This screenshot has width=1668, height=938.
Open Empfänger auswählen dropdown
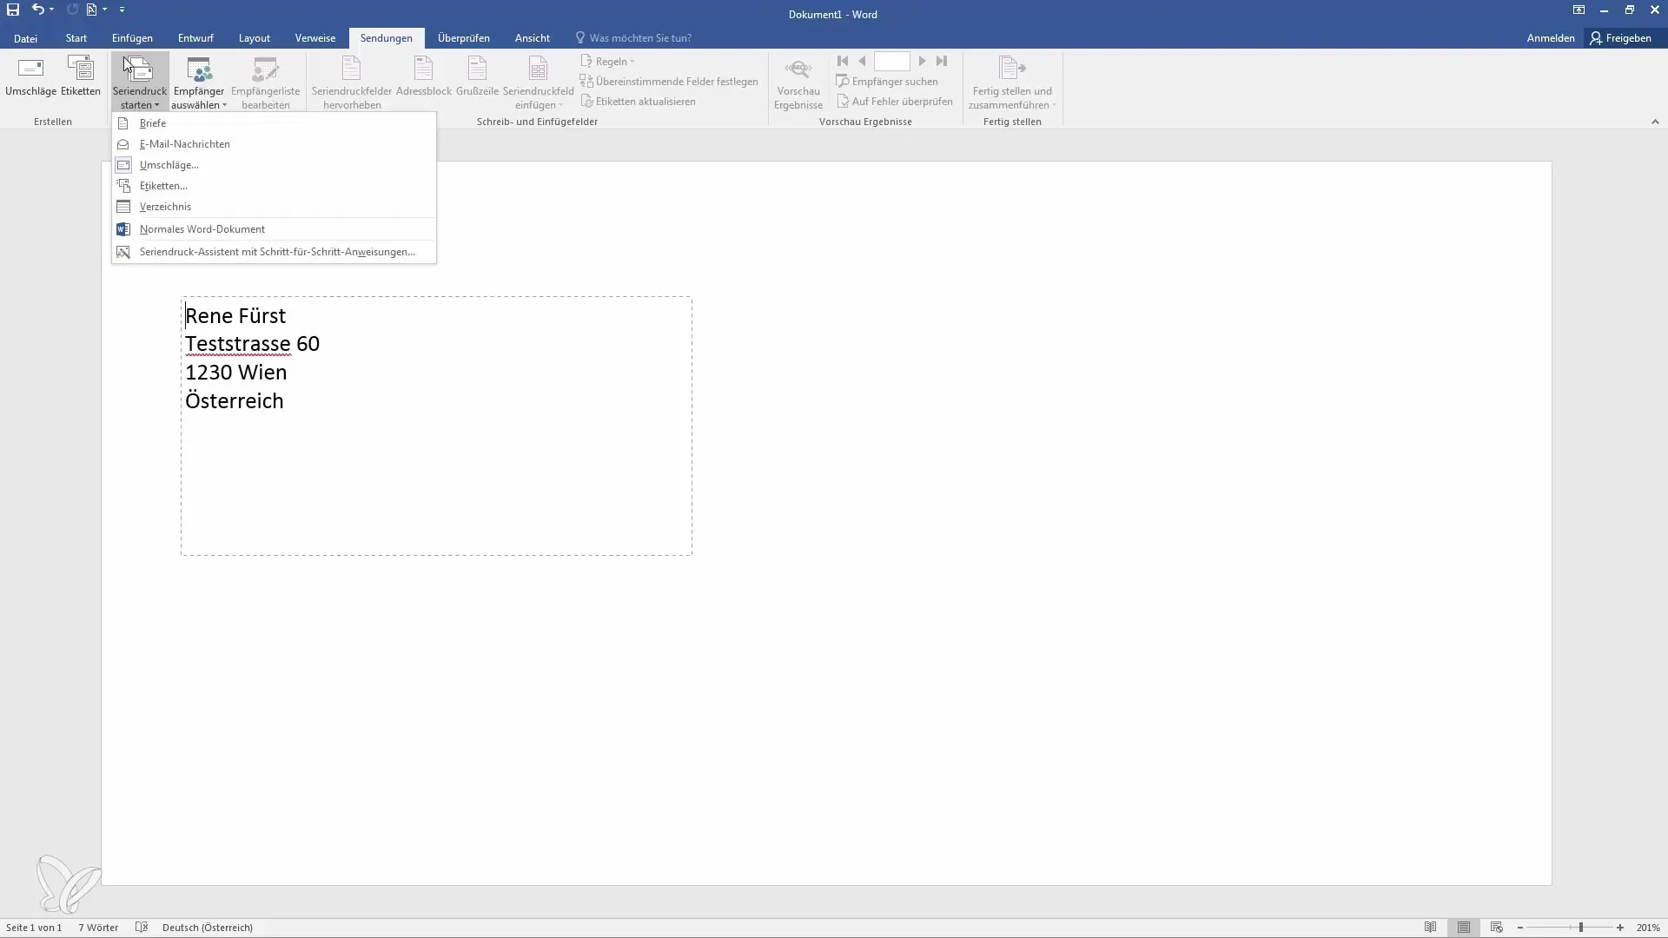(199, 83)
